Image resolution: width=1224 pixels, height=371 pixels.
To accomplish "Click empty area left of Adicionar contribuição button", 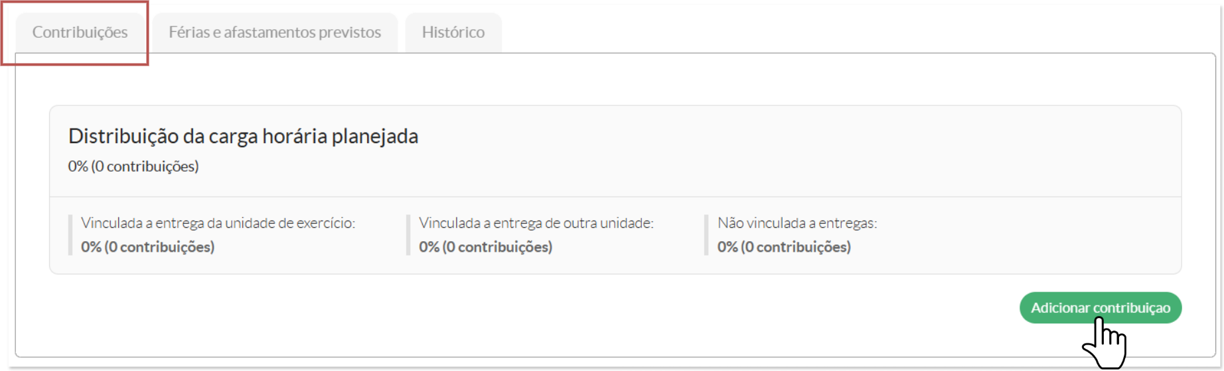I will [x=531, y=308].
